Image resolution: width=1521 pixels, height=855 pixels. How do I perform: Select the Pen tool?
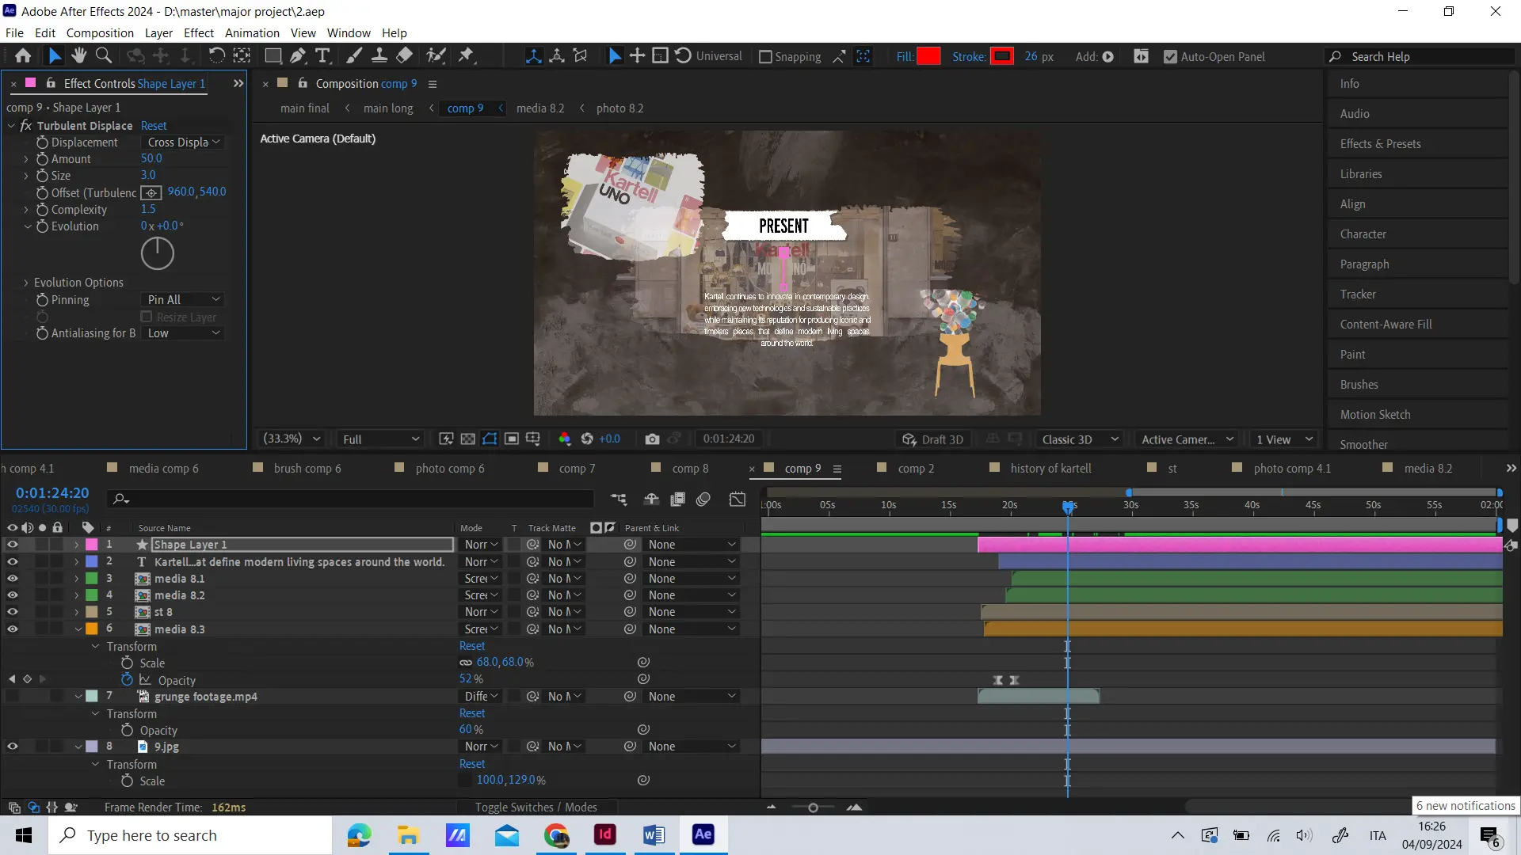(298, 56)
